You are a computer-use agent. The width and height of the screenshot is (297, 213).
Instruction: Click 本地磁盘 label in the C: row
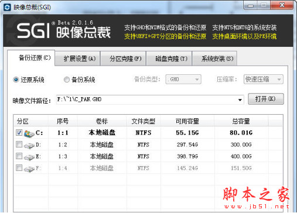tap(102, 133)
